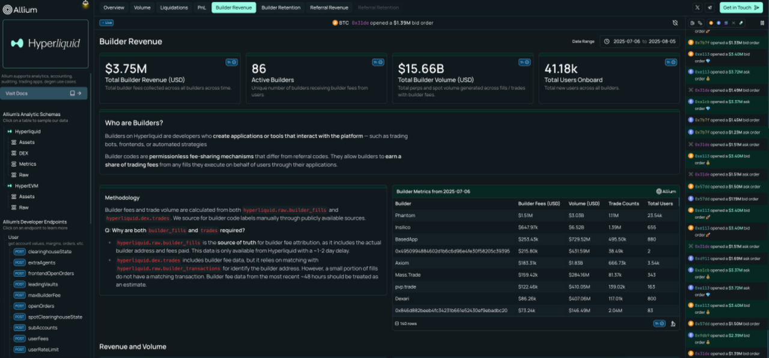The width and height of the screenshot is (769, 358).
Task: Click the badge icon on Active Builders card
Action: (378, 62)
